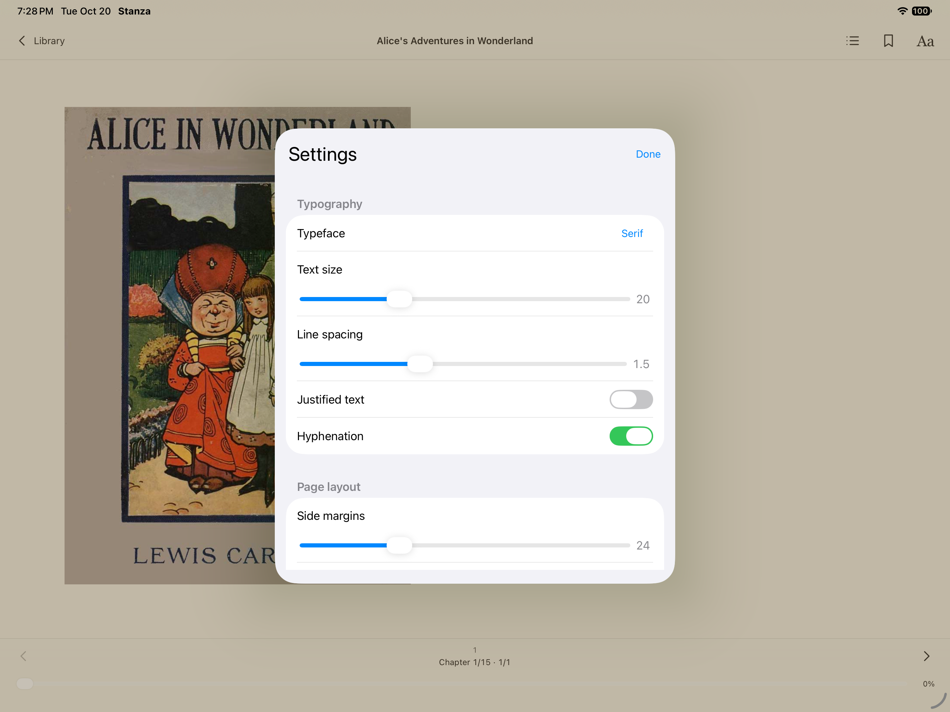Screen dimensions: 950x712
Task: Open the Aa text appearance icon
Action: [925, 41]
